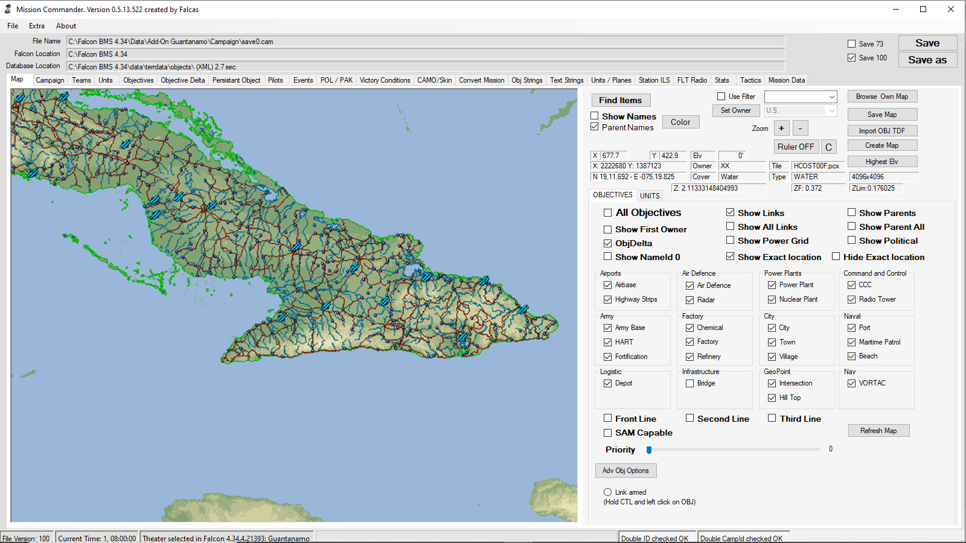Select the Link armed radio button

pos(608,492)
